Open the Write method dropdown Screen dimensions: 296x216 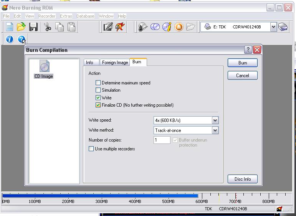[215, 130]
